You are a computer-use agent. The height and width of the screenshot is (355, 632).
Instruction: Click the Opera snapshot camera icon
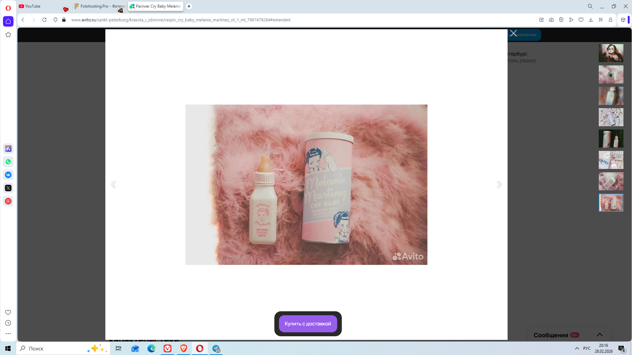551,20
